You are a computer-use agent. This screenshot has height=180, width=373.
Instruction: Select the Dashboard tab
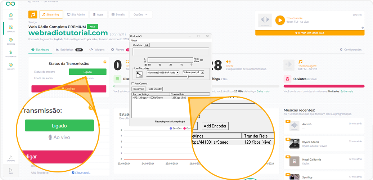click(40, 50)
